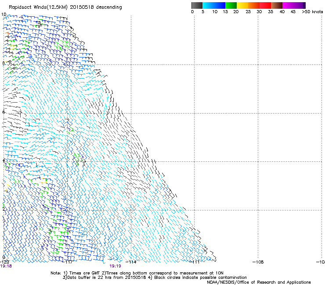Image resolution: width=325 pixels, height=285 pixels.
Task: Click the legend label '25'
Action: pos(248,12)
